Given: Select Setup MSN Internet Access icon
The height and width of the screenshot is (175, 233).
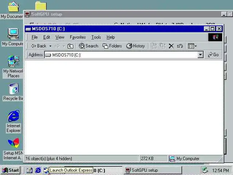Looking at the screenshot, I should pyautogui.click(x=13, y=149).
